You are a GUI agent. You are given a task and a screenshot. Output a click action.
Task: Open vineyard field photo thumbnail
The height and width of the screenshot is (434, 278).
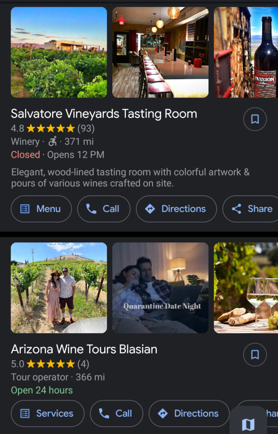point(59,53)
